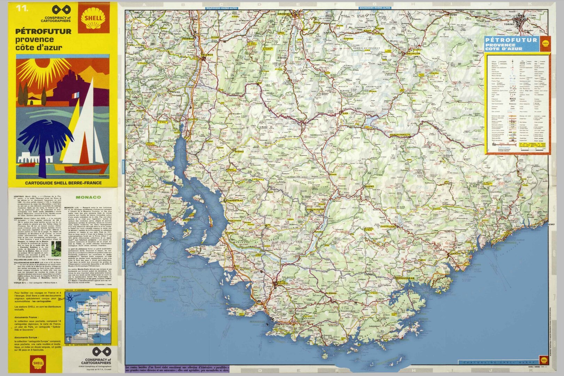Click the Shell logo below the documents Europe text
The height and width of the screenshot is (376, 564).
click(x=38, y=364)
